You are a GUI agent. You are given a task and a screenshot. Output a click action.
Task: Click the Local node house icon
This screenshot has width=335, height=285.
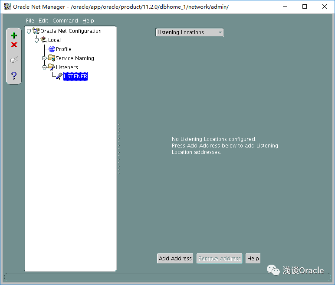coord(44,40)
